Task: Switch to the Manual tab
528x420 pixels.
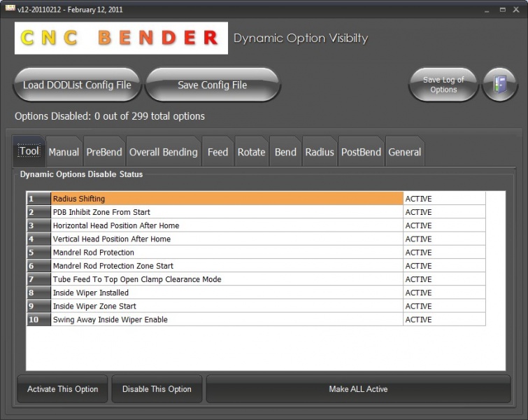Action: (64, 152)
